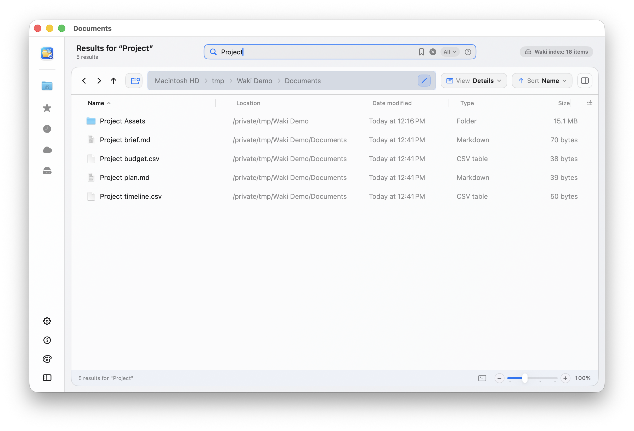The width and height of the screenshot is (634, 431).
Task: Increase zoom with the plus button
Action: 565,378
